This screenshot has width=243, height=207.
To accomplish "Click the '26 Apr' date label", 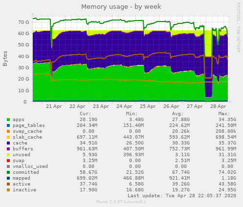I will [171, 106].
